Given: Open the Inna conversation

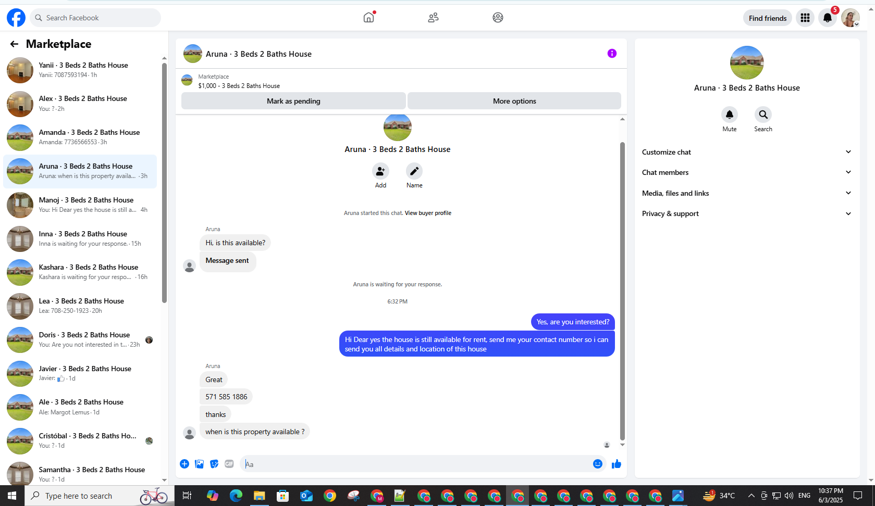Looking at the screenshot, I should [x=80, y=239].
